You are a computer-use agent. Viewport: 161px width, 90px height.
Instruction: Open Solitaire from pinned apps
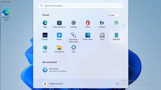[x=102, y=24]
